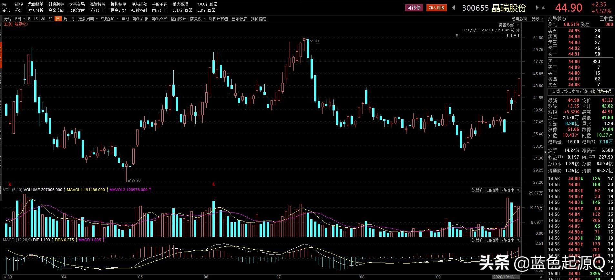Click the red S marker near June
The height and width of the screenshot is (280, 615).
click(x=213, y=184)
